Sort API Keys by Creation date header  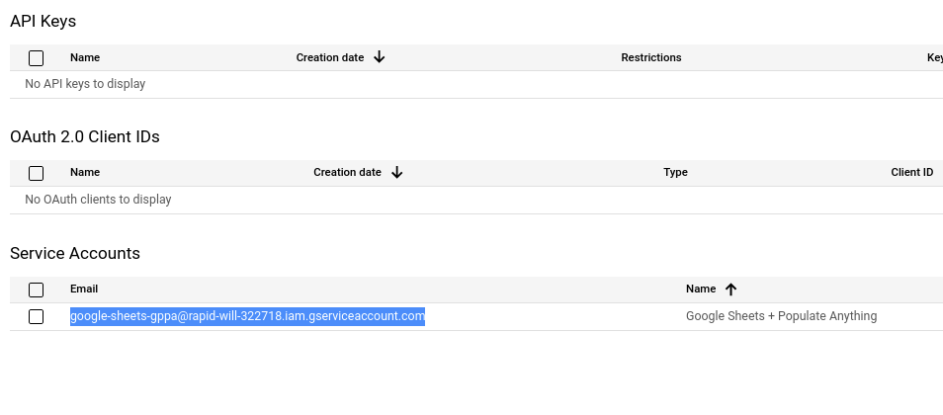[329, 57]
